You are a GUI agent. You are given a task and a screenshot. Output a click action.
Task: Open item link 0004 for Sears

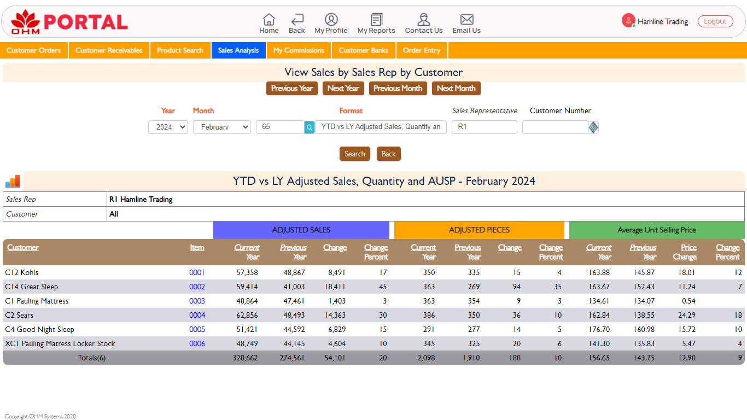197,315
